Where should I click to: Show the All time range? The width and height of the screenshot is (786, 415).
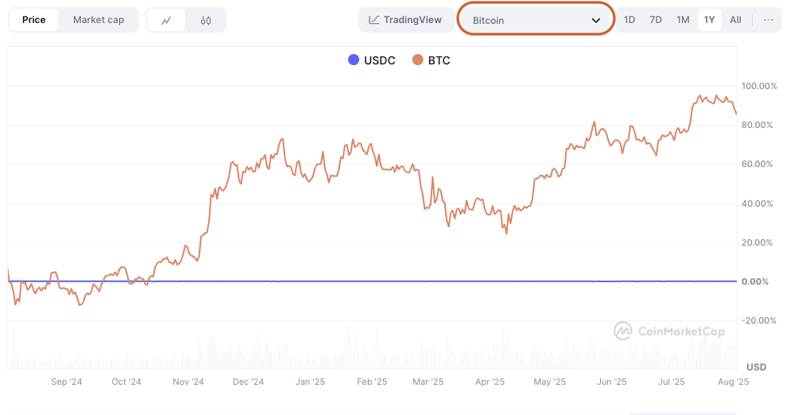[736, 20]
